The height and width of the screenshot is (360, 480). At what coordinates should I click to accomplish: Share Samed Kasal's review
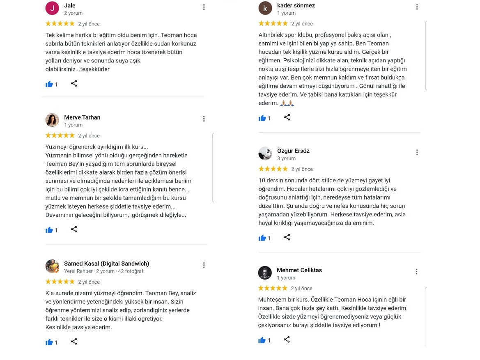(74, 342)
